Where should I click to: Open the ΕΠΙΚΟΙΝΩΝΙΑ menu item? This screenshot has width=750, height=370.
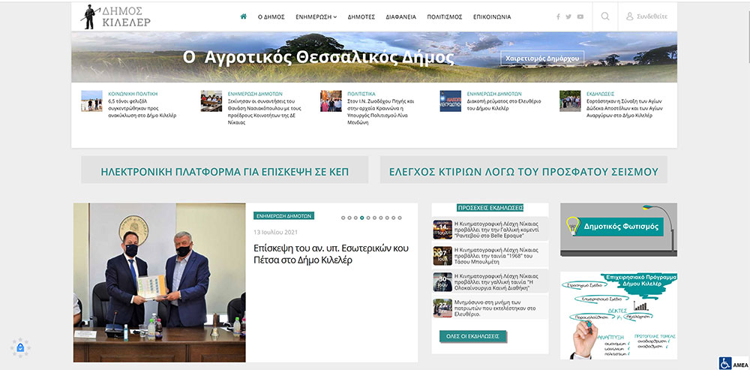492,17
